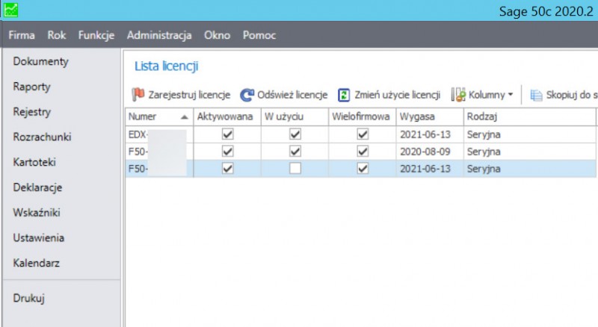
Task: Sort by Rodzaj column header
Action: click(x=530, y=116)
